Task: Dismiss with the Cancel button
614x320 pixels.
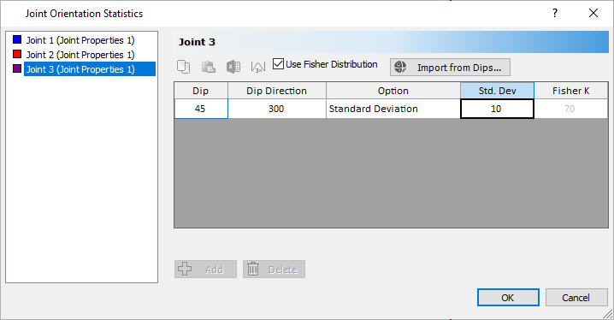Action: pos(576,298)
